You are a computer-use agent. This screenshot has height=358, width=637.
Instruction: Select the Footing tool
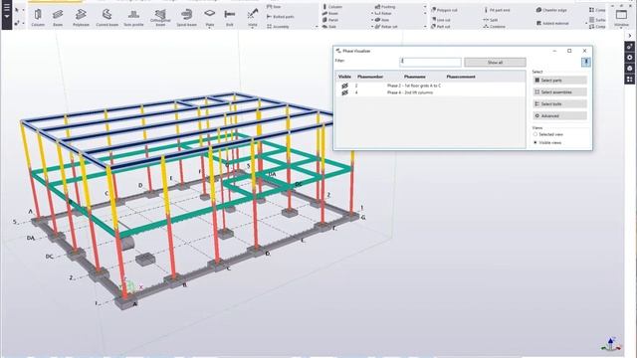pyautogui.click(x=385, y=7)
